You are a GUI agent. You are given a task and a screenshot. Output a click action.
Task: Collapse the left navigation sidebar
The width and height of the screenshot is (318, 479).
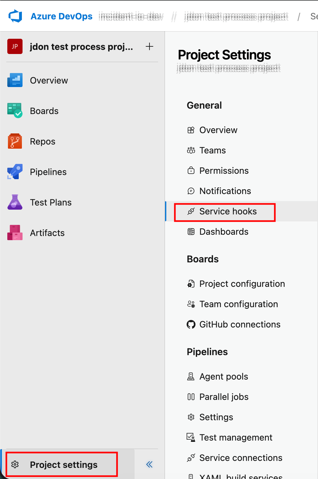pyautogui.click(x=149, y=464)
